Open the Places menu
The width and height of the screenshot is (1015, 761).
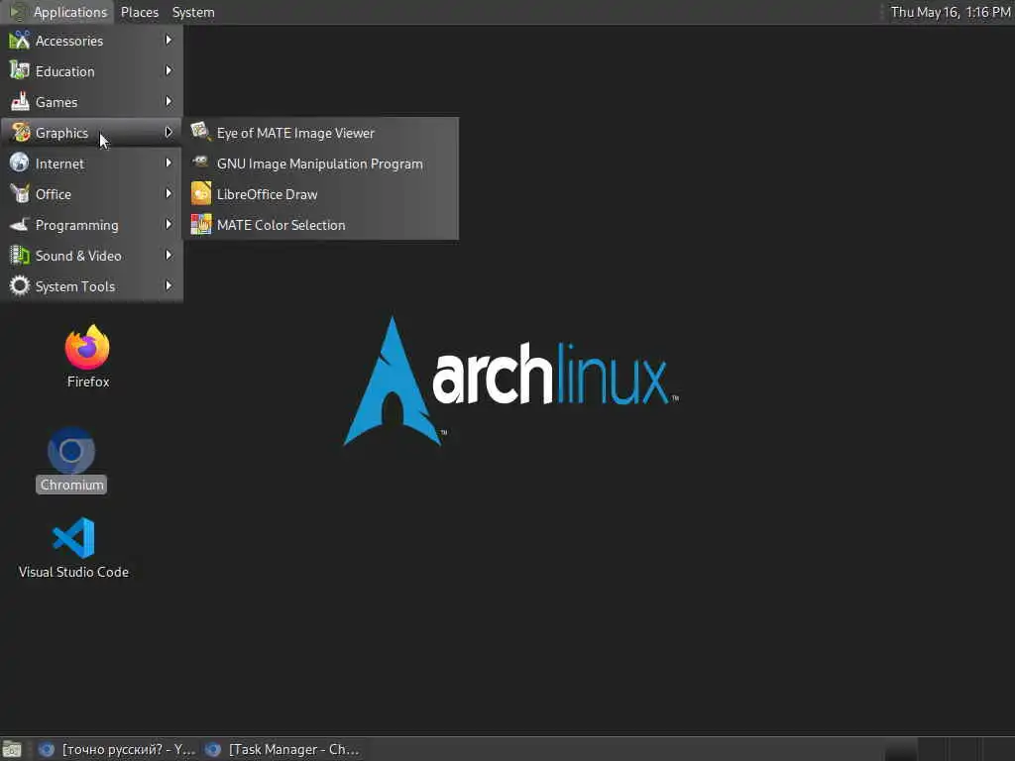click(x=139, y=12)
